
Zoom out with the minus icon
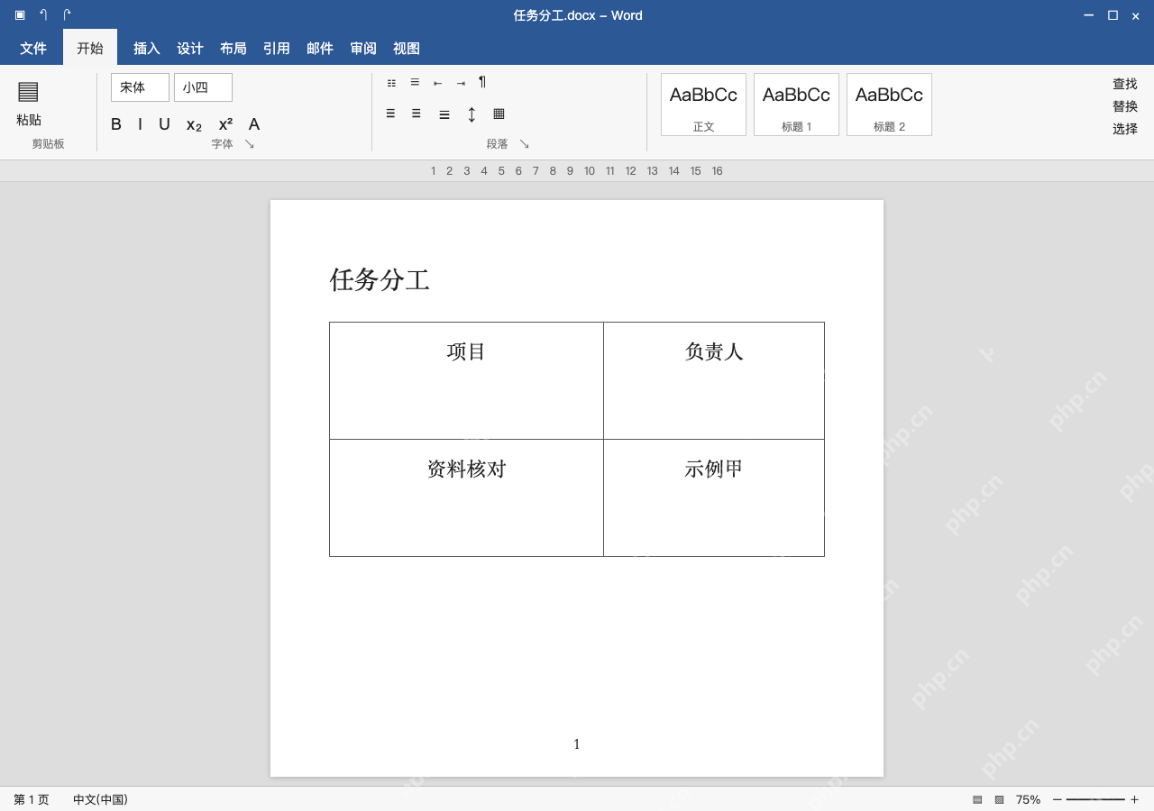(1058, 799)
